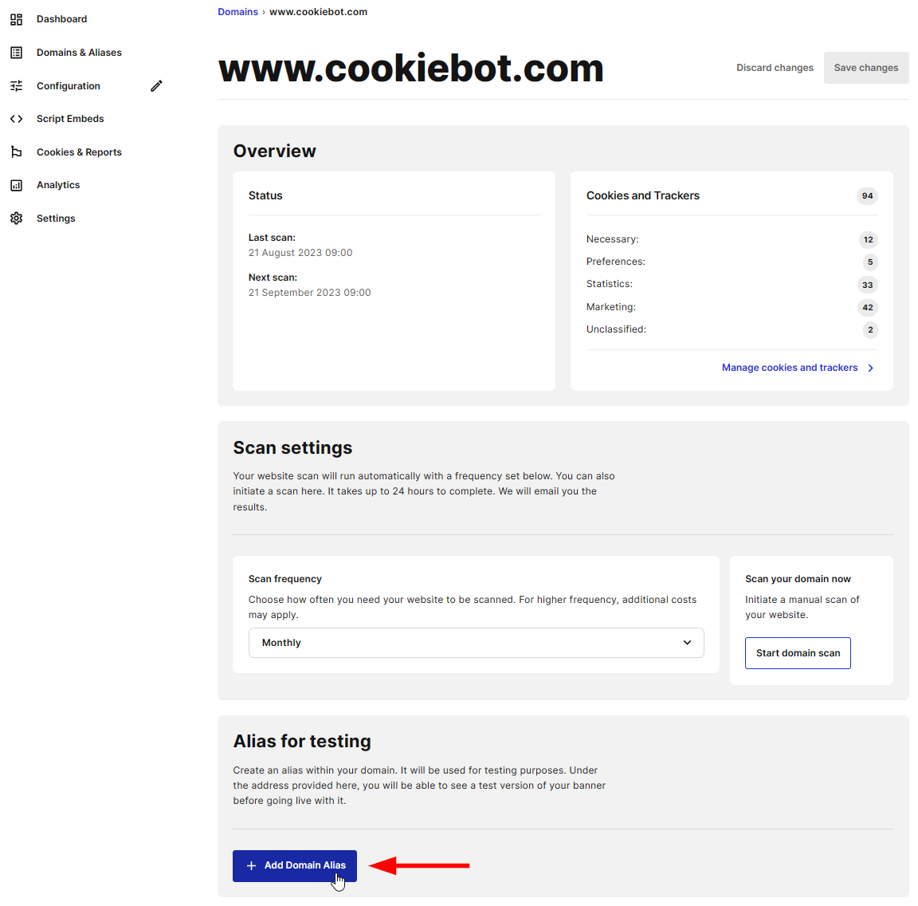Image resolution: width=918 pixels, height=906 pixels.
Task: Open the Configuration section
Action: click(69, 86)
